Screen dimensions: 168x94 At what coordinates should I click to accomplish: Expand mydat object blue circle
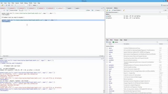107,16
